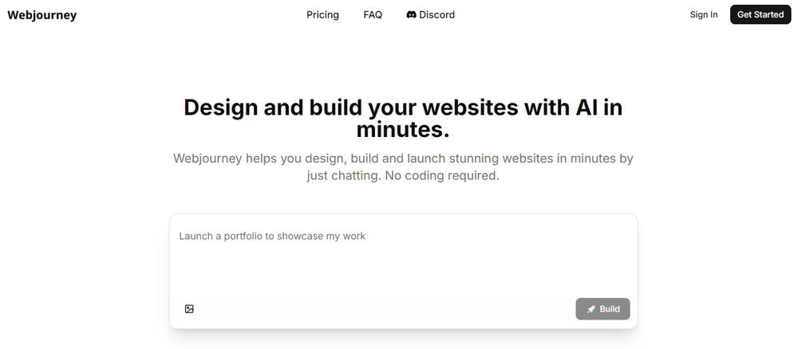
Task: Go to the FAQ section
Action: pos(373,14)
